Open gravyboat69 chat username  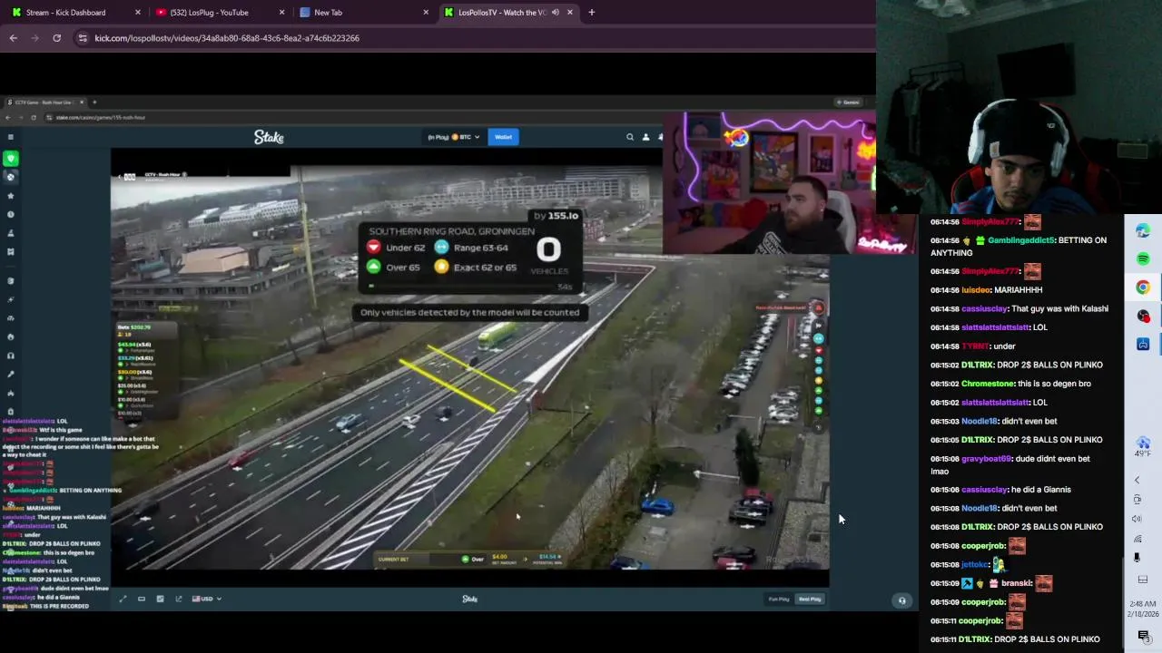[x=986, y=459]
